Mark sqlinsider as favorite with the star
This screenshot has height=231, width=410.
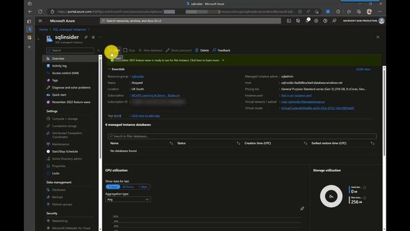(x=94, y=37)
